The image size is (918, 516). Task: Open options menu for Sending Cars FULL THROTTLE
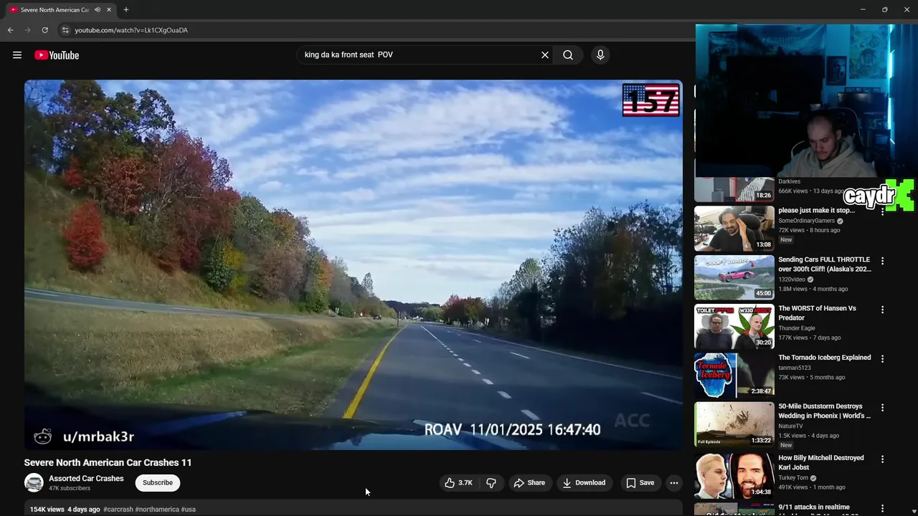tap(883, 261)
